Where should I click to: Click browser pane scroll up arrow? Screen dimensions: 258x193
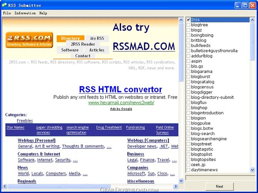pos(181,20)
